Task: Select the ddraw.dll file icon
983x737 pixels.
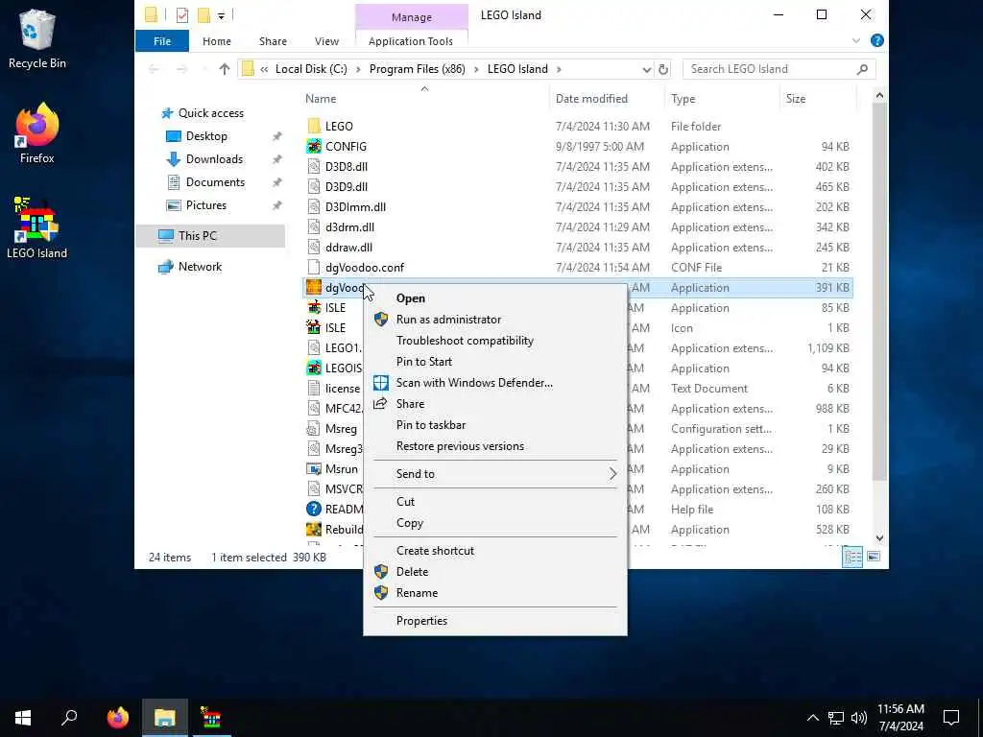Action: pyautogui.click(x=314, y=247)
